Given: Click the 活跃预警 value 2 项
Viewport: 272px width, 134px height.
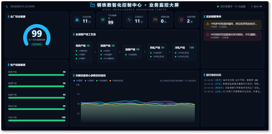Looking at the screenshot, I should (190, 21).
